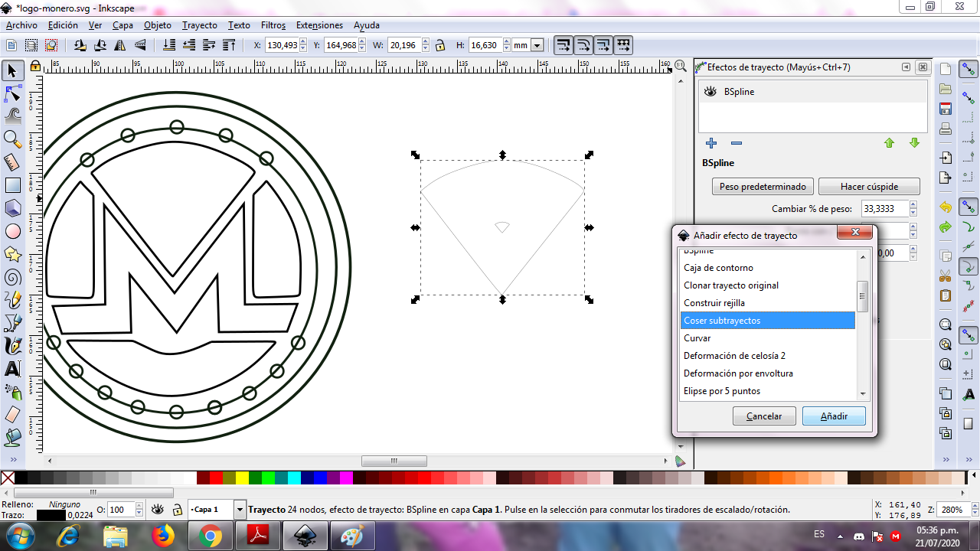
Task: Flip selection horizontally
Action: 119,45
